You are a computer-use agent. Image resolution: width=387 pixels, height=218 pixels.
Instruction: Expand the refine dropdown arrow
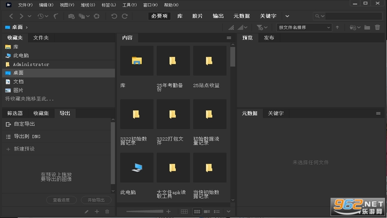[88, 16]
